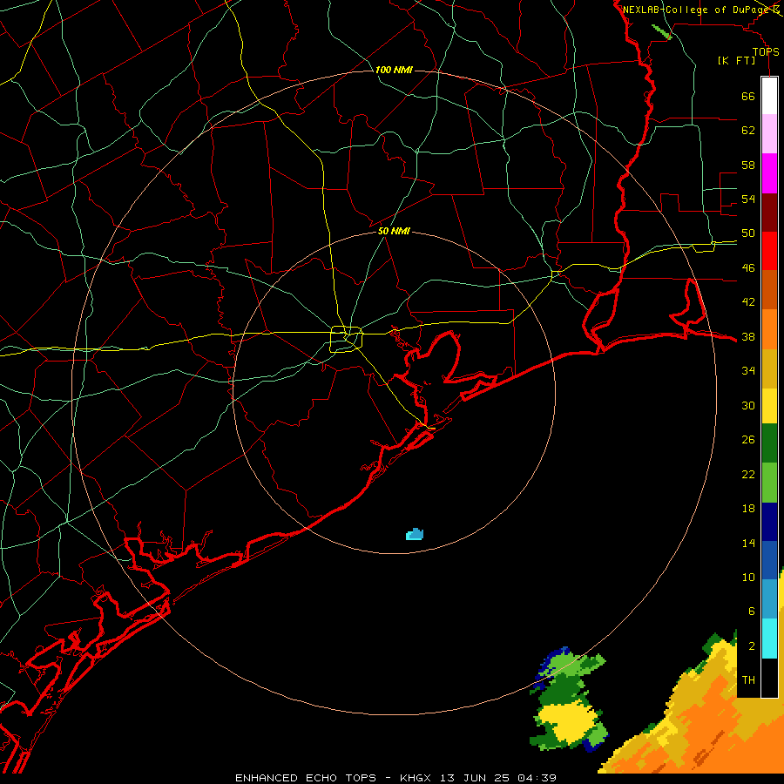
Task: Click the legend value '30'
Action: tap(748, 405)
